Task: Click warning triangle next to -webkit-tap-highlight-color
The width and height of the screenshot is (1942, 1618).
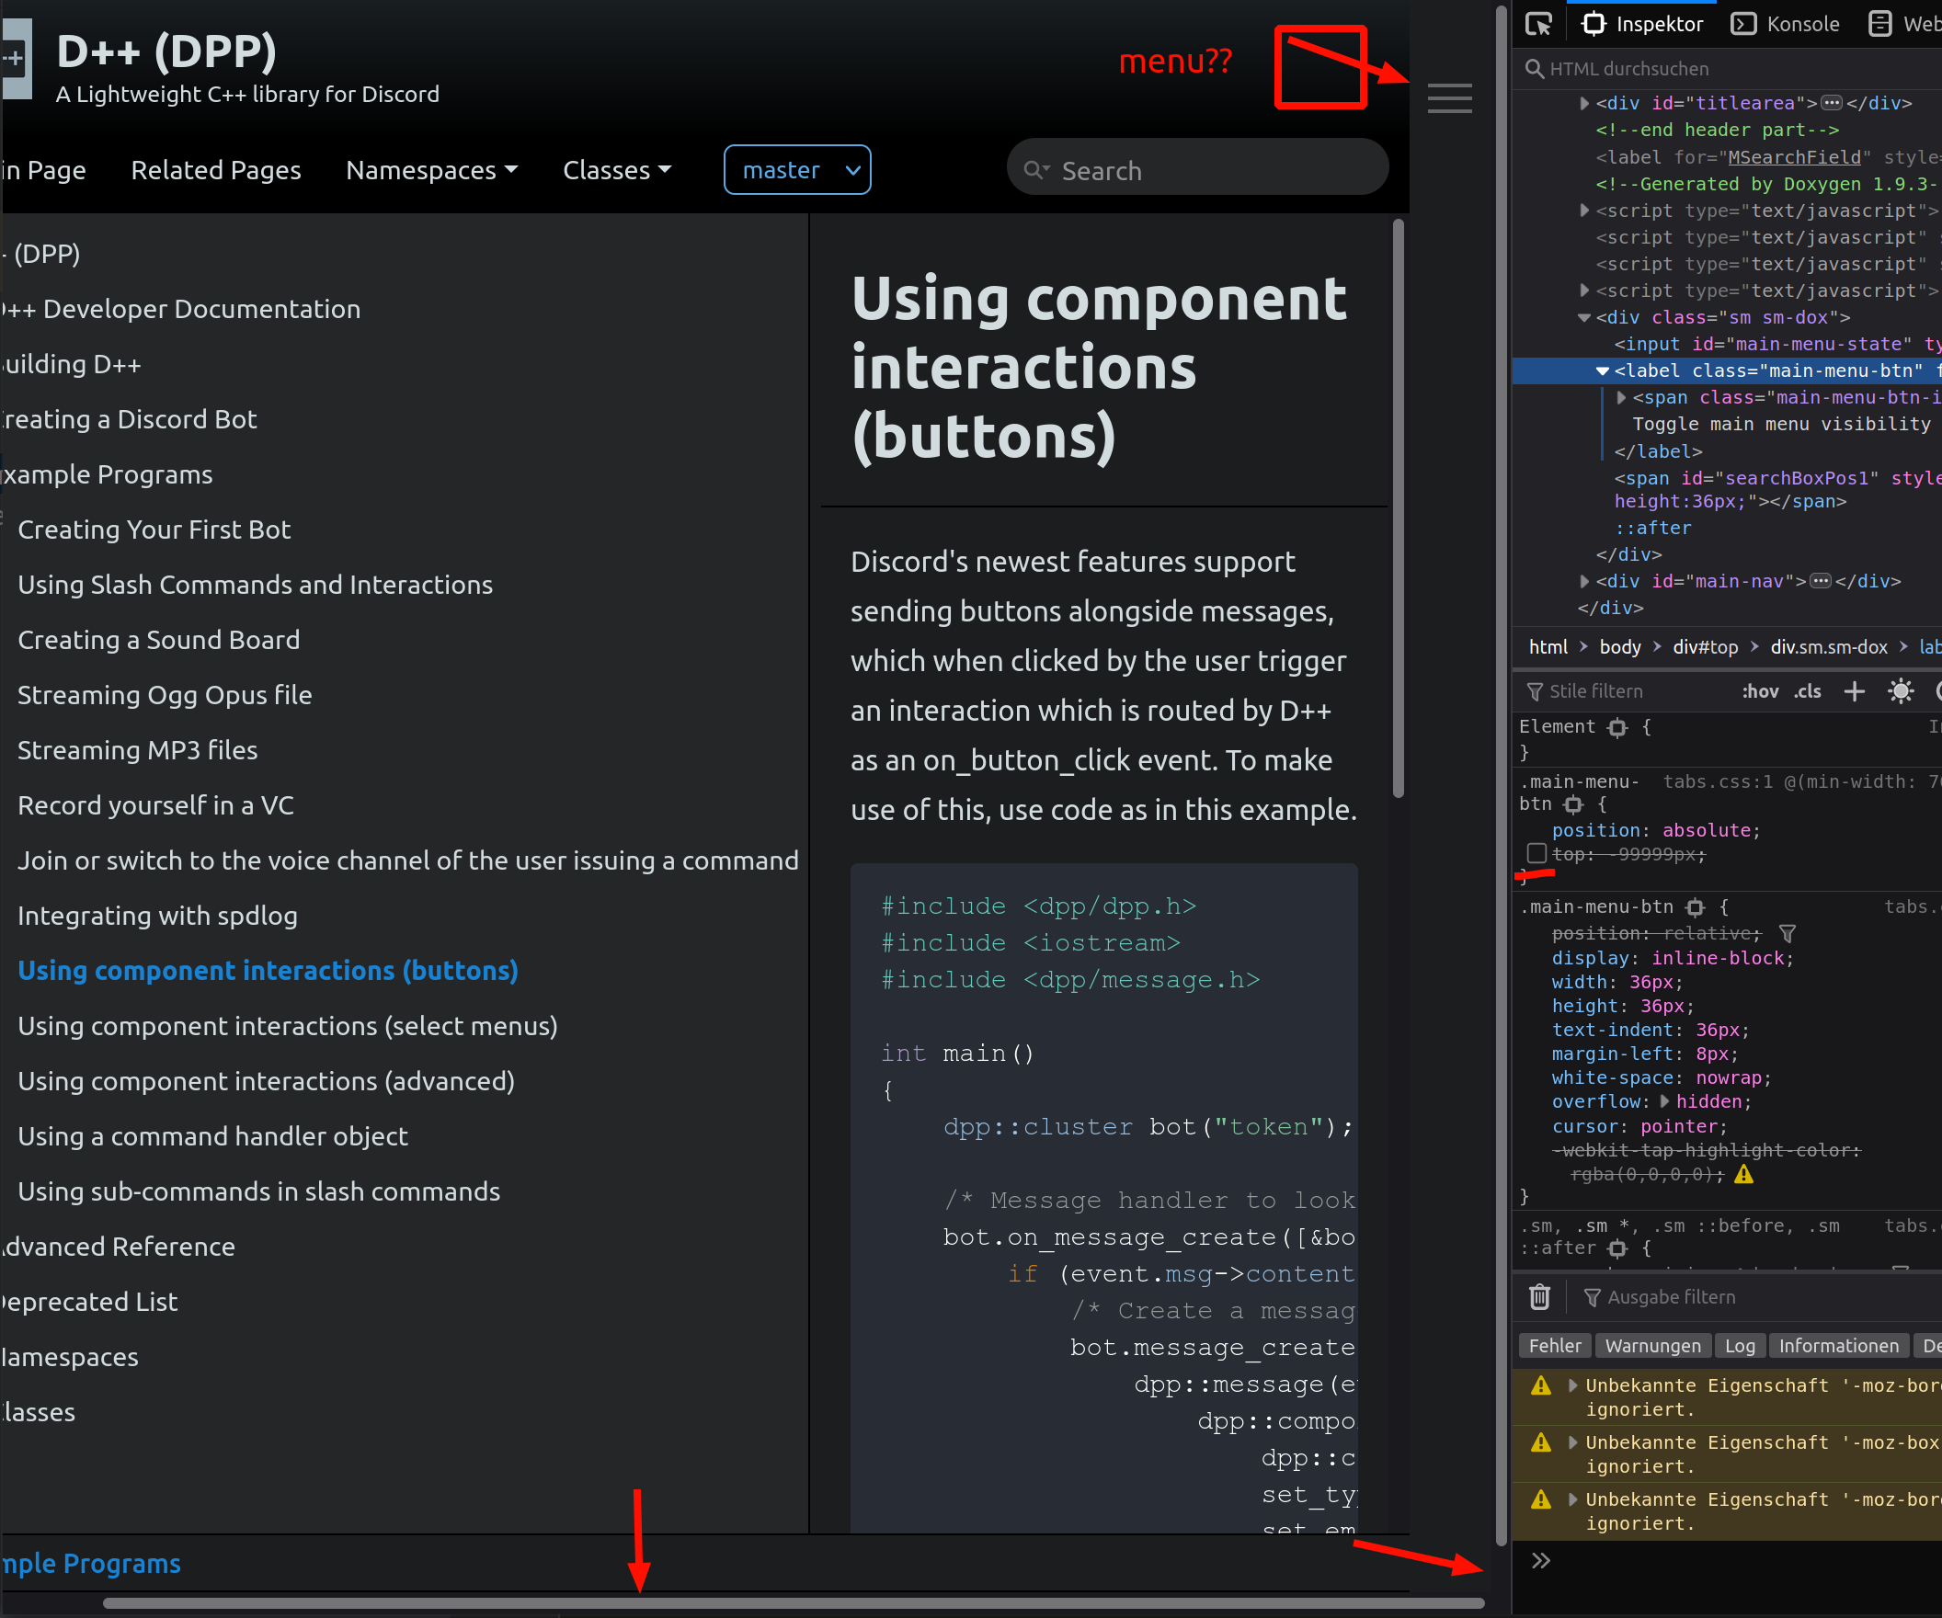Action: pyautogui.click(x=1744, y=1174)
